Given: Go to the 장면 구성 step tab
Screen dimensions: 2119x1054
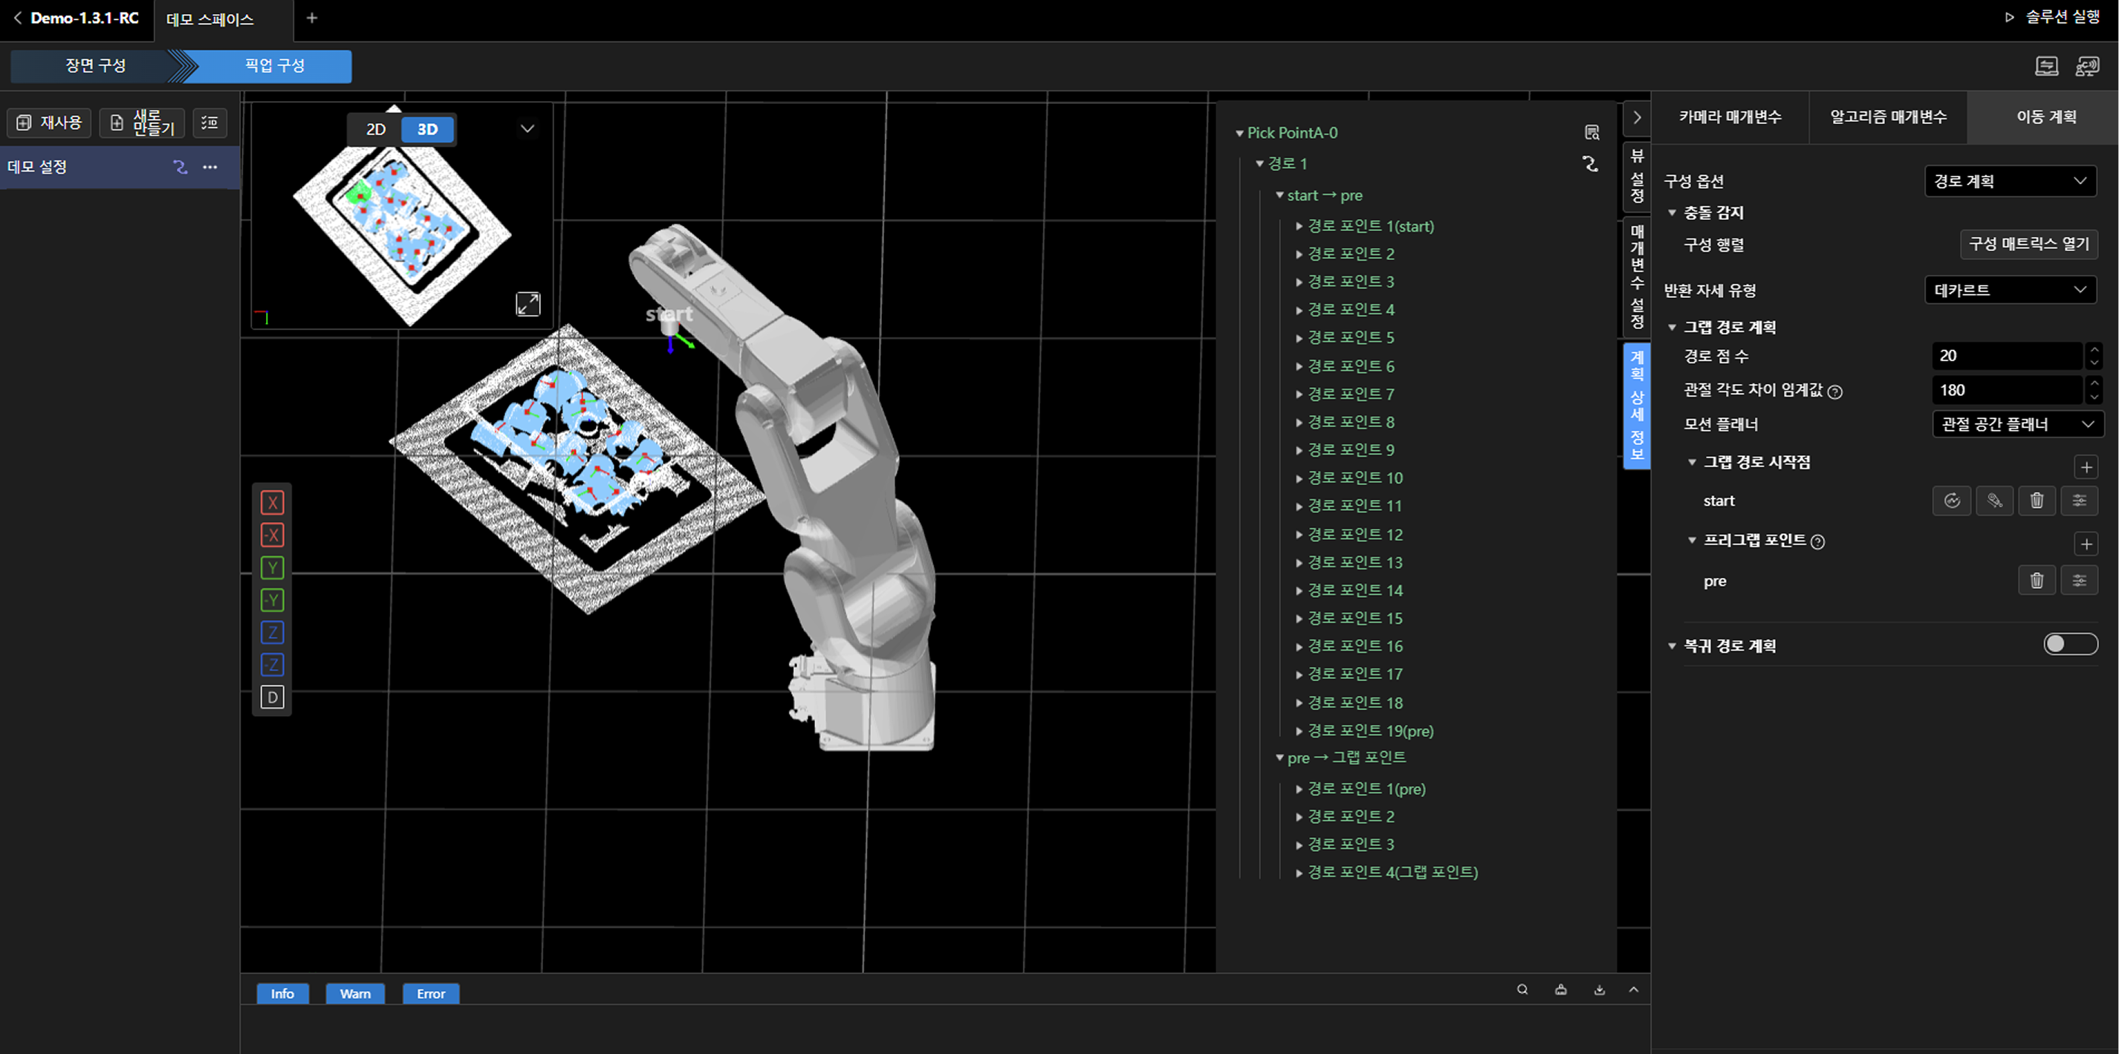Looking at the screenshot, I should pyautogui.click(x=95, y=66).
